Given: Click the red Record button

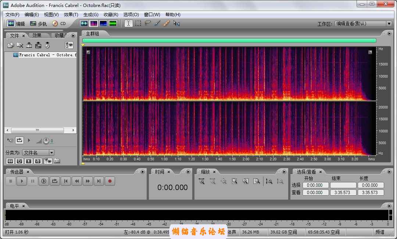Looking at the screenshot, I should click(110, 181).
